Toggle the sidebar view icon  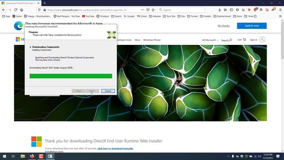232,10
